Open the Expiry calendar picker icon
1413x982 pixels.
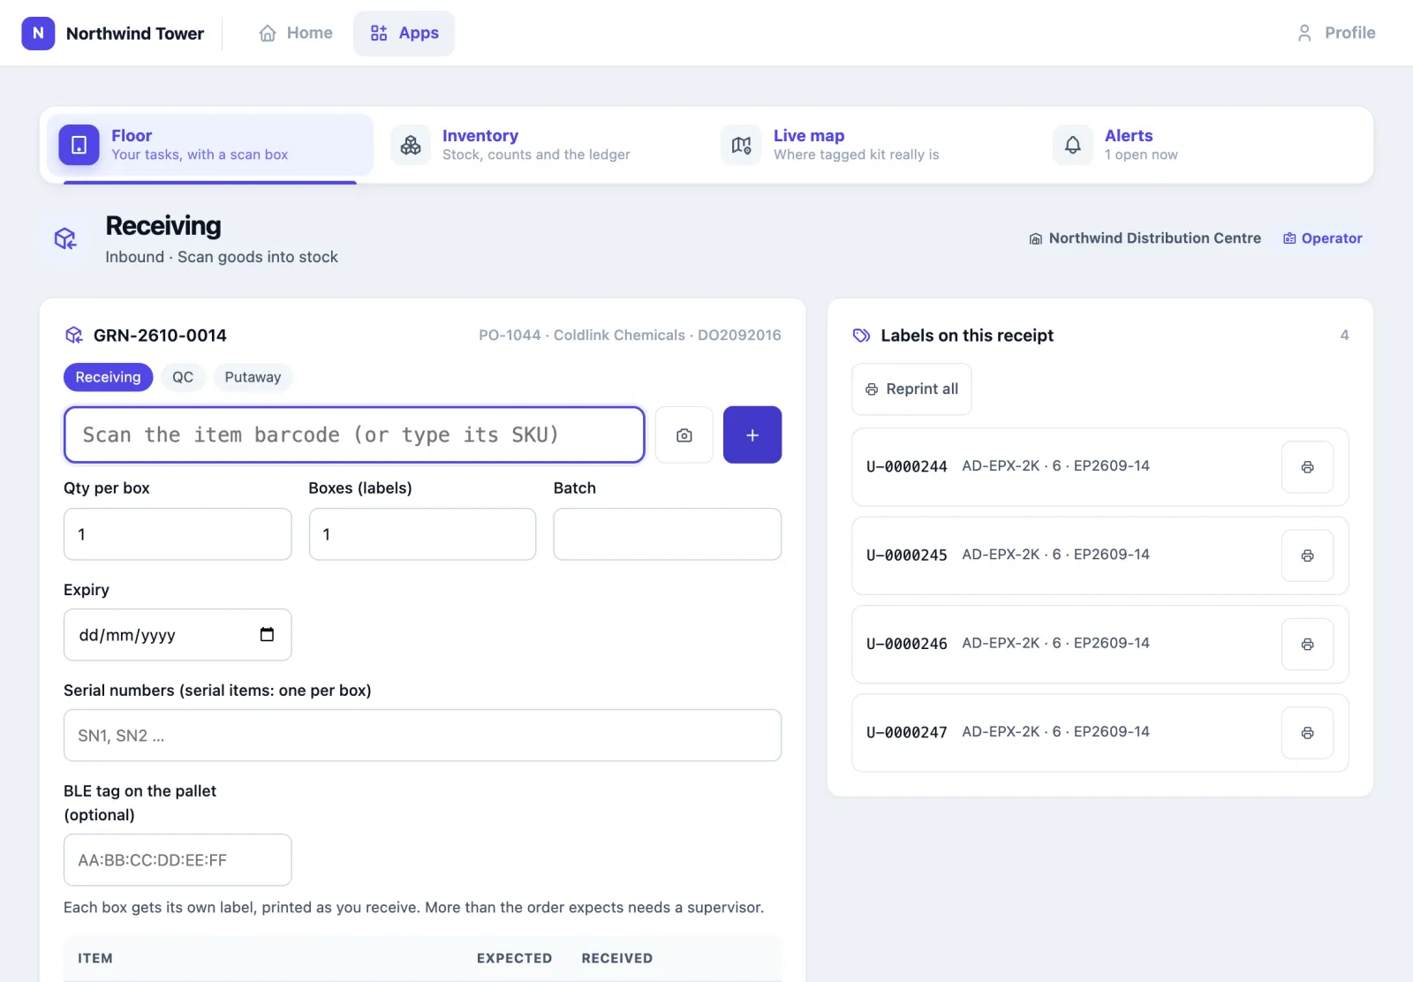[267, 634]
